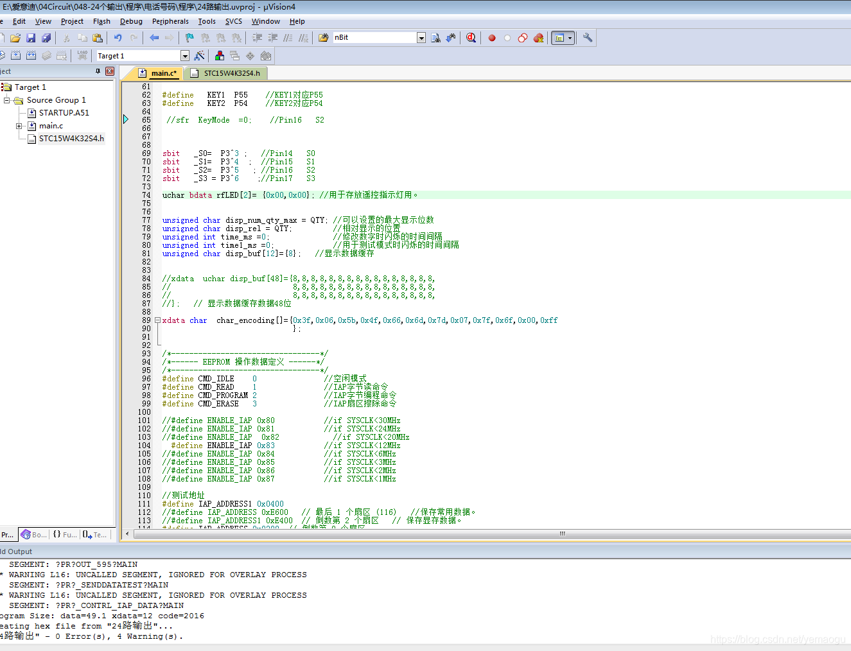Disable all breakpoints icon
Screen dimensions: 851x651
(523, 38)
